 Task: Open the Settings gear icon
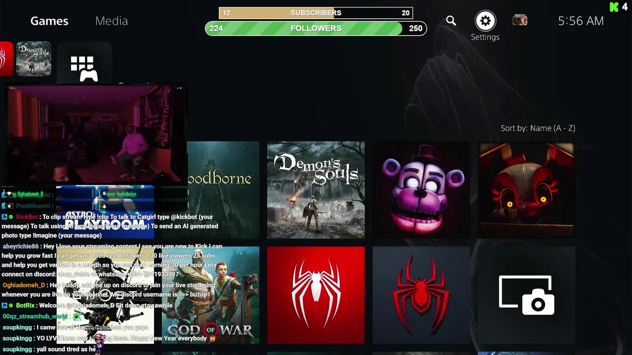[485, 21]
